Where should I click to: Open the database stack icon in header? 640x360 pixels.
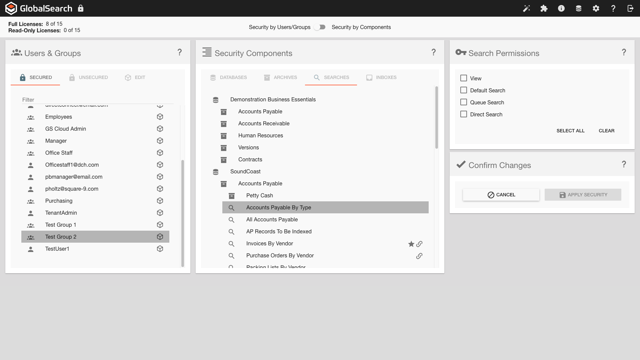pyautogui.click(x=579, y=8)
